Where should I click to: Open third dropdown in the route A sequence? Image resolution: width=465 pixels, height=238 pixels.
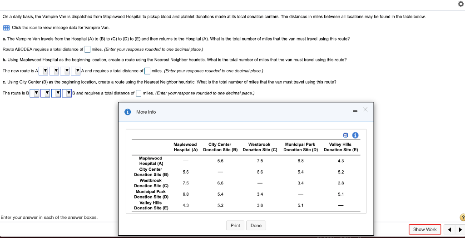point(65,71)
